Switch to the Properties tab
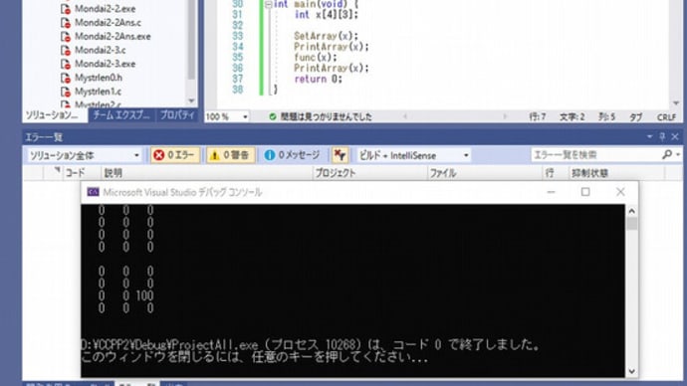Viewport: 687px width, 386px height. (x=177, y=115)
